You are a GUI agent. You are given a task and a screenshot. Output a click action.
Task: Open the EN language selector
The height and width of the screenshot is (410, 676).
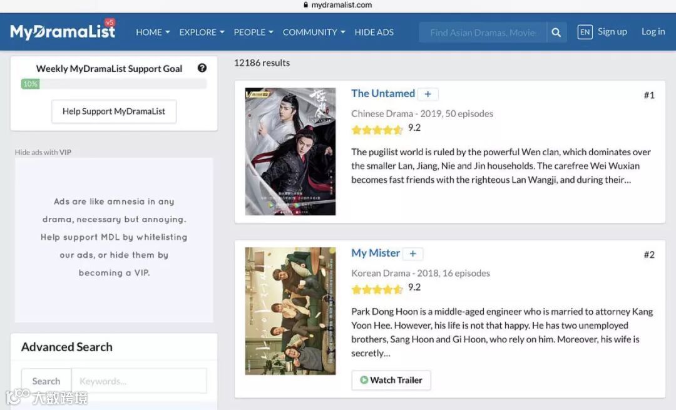coord(585,32)
